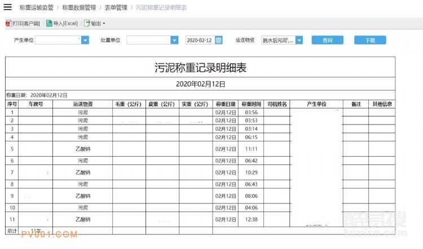
Task: Click the date field showing 2020-02-12
Action: [x=199, y=40]
